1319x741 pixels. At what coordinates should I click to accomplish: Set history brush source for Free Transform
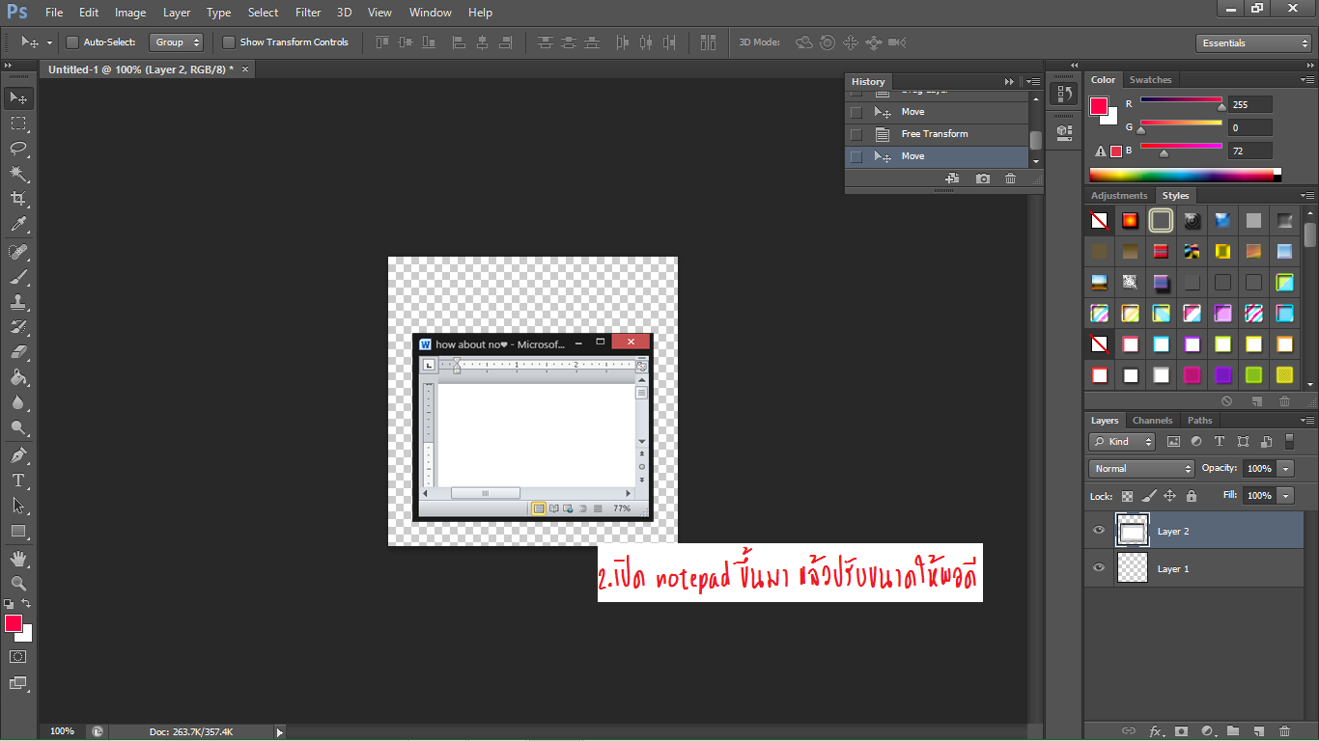click(x=856, y=134)
